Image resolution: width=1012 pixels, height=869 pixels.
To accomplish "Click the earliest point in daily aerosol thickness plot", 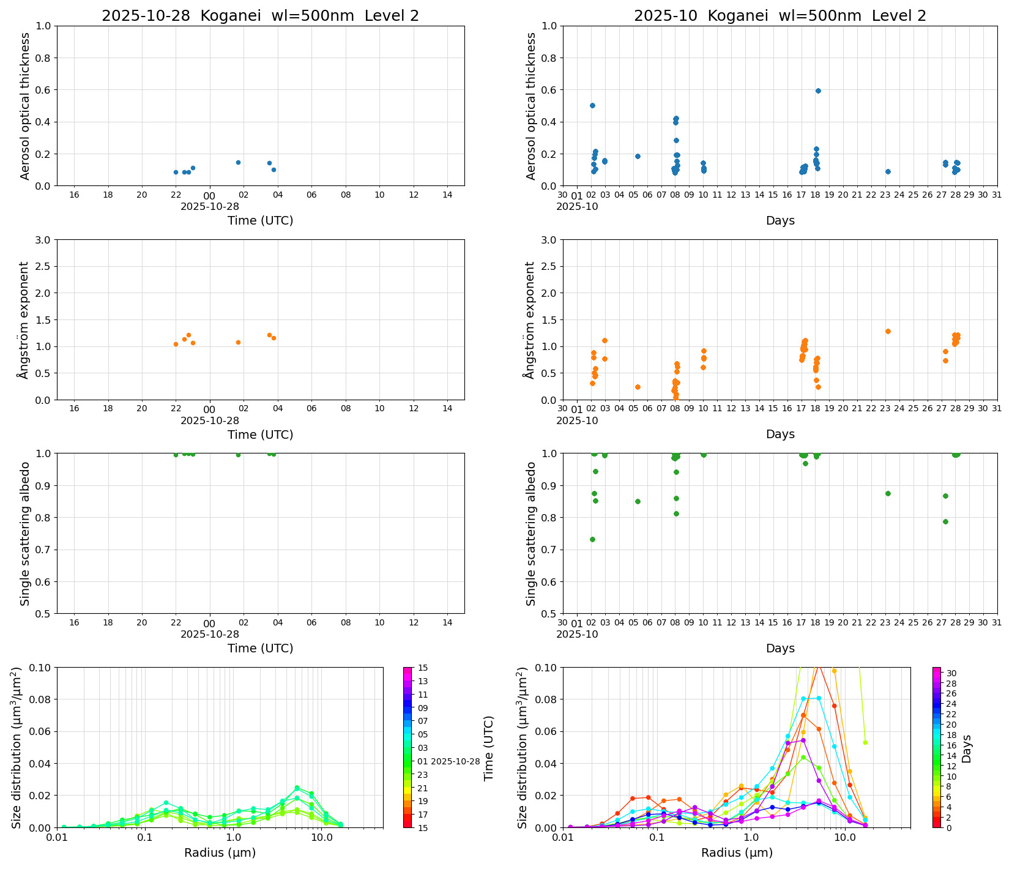I will coord(176,172).
